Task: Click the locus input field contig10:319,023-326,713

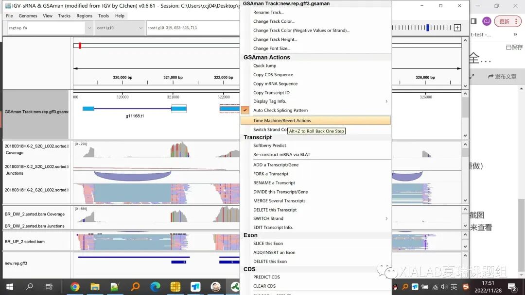Action: coord(193,28)
